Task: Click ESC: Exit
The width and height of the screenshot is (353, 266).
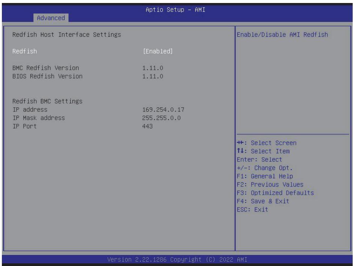Action: pos(252,209)
